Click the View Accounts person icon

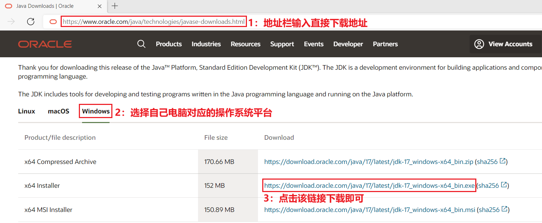479,44
